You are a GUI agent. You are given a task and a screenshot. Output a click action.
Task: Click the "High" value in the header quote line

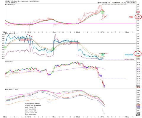point(109,3)
